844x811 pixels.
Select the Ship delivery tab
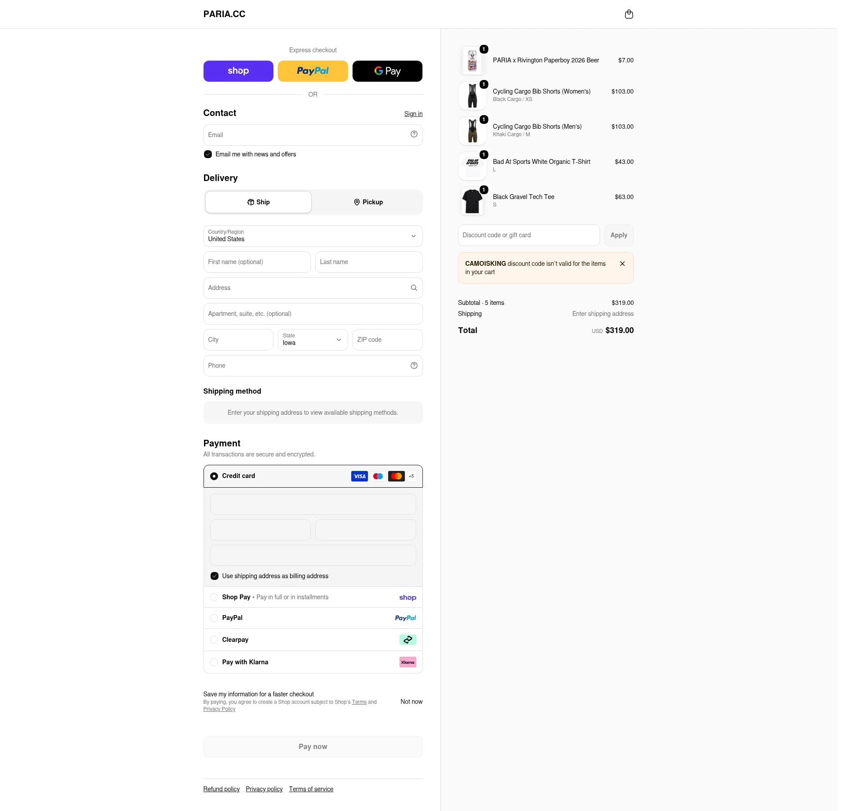(258, 202)
